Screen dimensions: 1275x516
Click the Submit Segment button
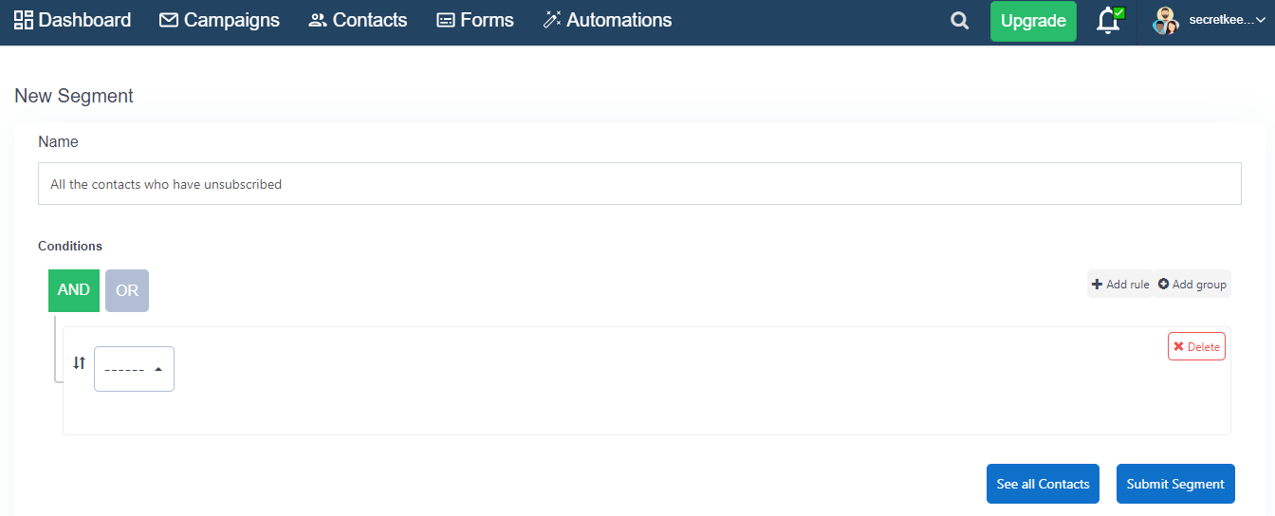point(1175,484)
